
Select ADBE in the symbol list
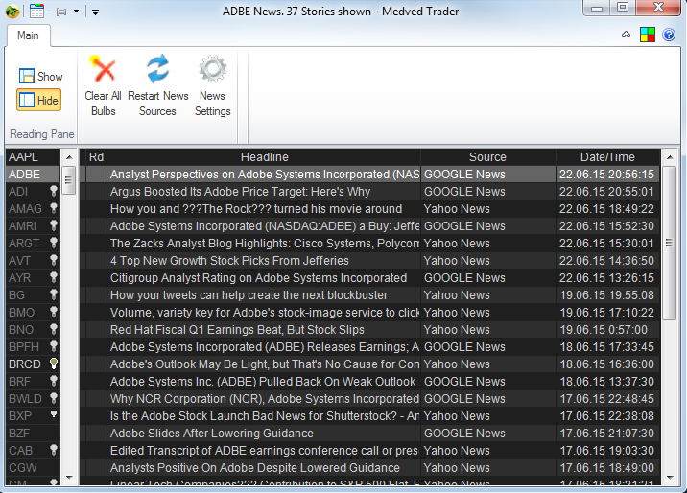pyautogui.click(x=33, y=175)
